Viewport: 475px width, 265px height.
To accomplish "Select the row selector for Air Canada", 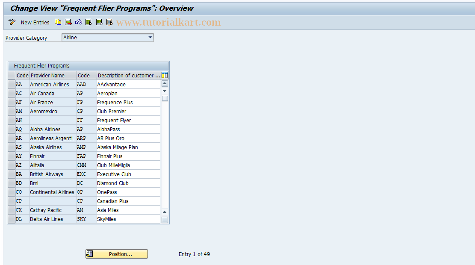I will click(12, 93).
